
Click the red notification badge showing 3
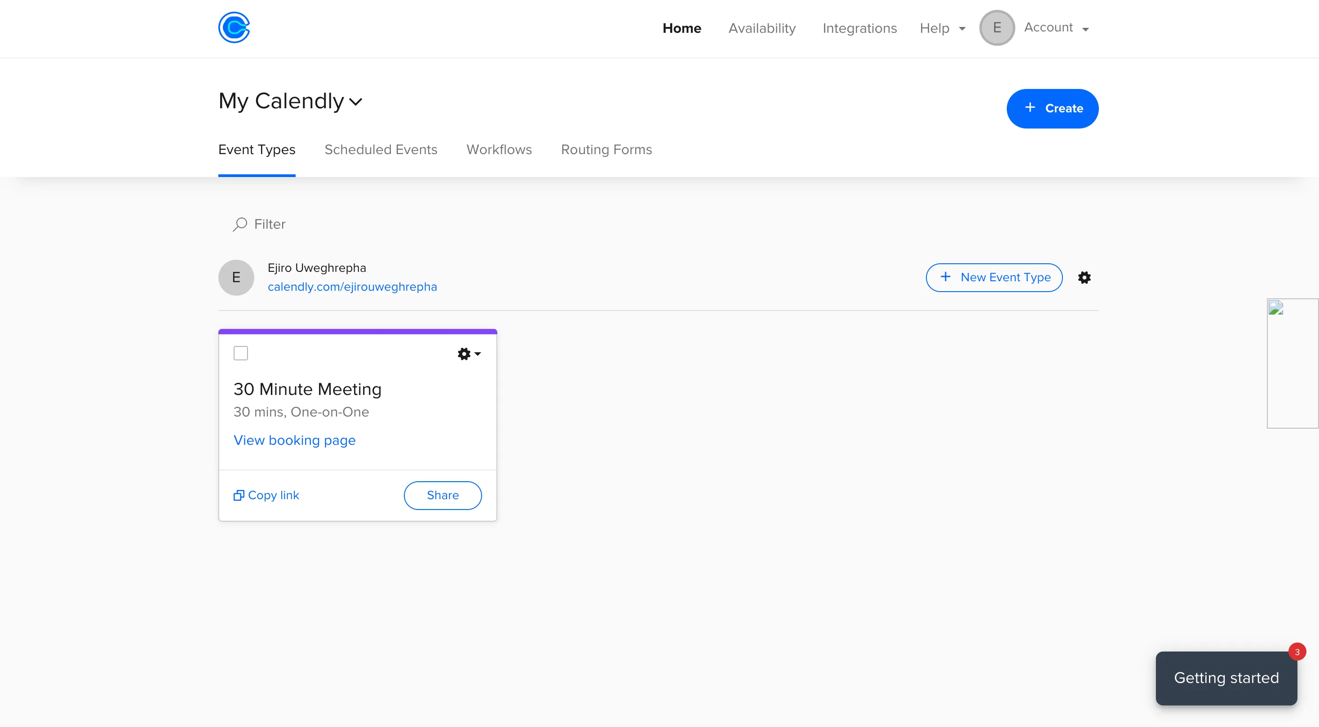[x=1297, y=652]
